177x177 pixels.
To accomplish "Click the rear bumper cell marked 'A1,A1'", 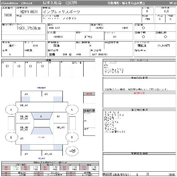I will coord(52,153).
